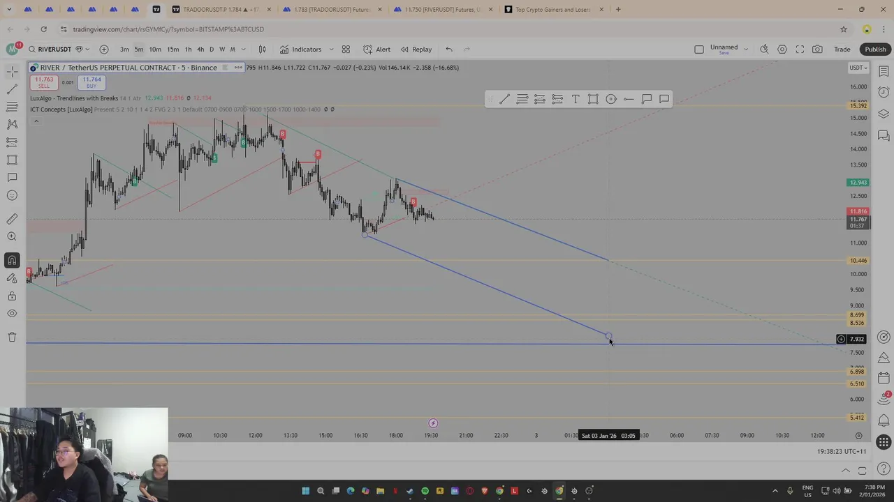Select the ruler measure tool
Image resolution: width=894 pixels, height=502 pixels.
12,219
